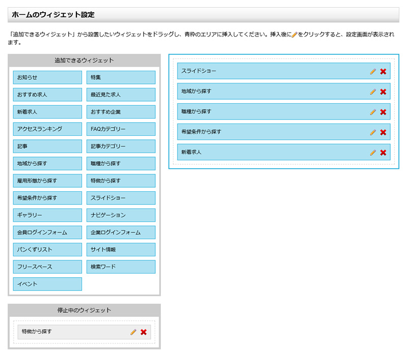Select the アクセスランキング widget
Screen dimensions: 407x356
[47, 129]
